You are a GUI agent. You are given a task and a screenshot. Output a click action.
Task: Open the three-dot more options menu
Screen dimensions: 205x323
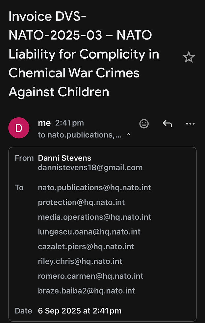pos(190,124)
